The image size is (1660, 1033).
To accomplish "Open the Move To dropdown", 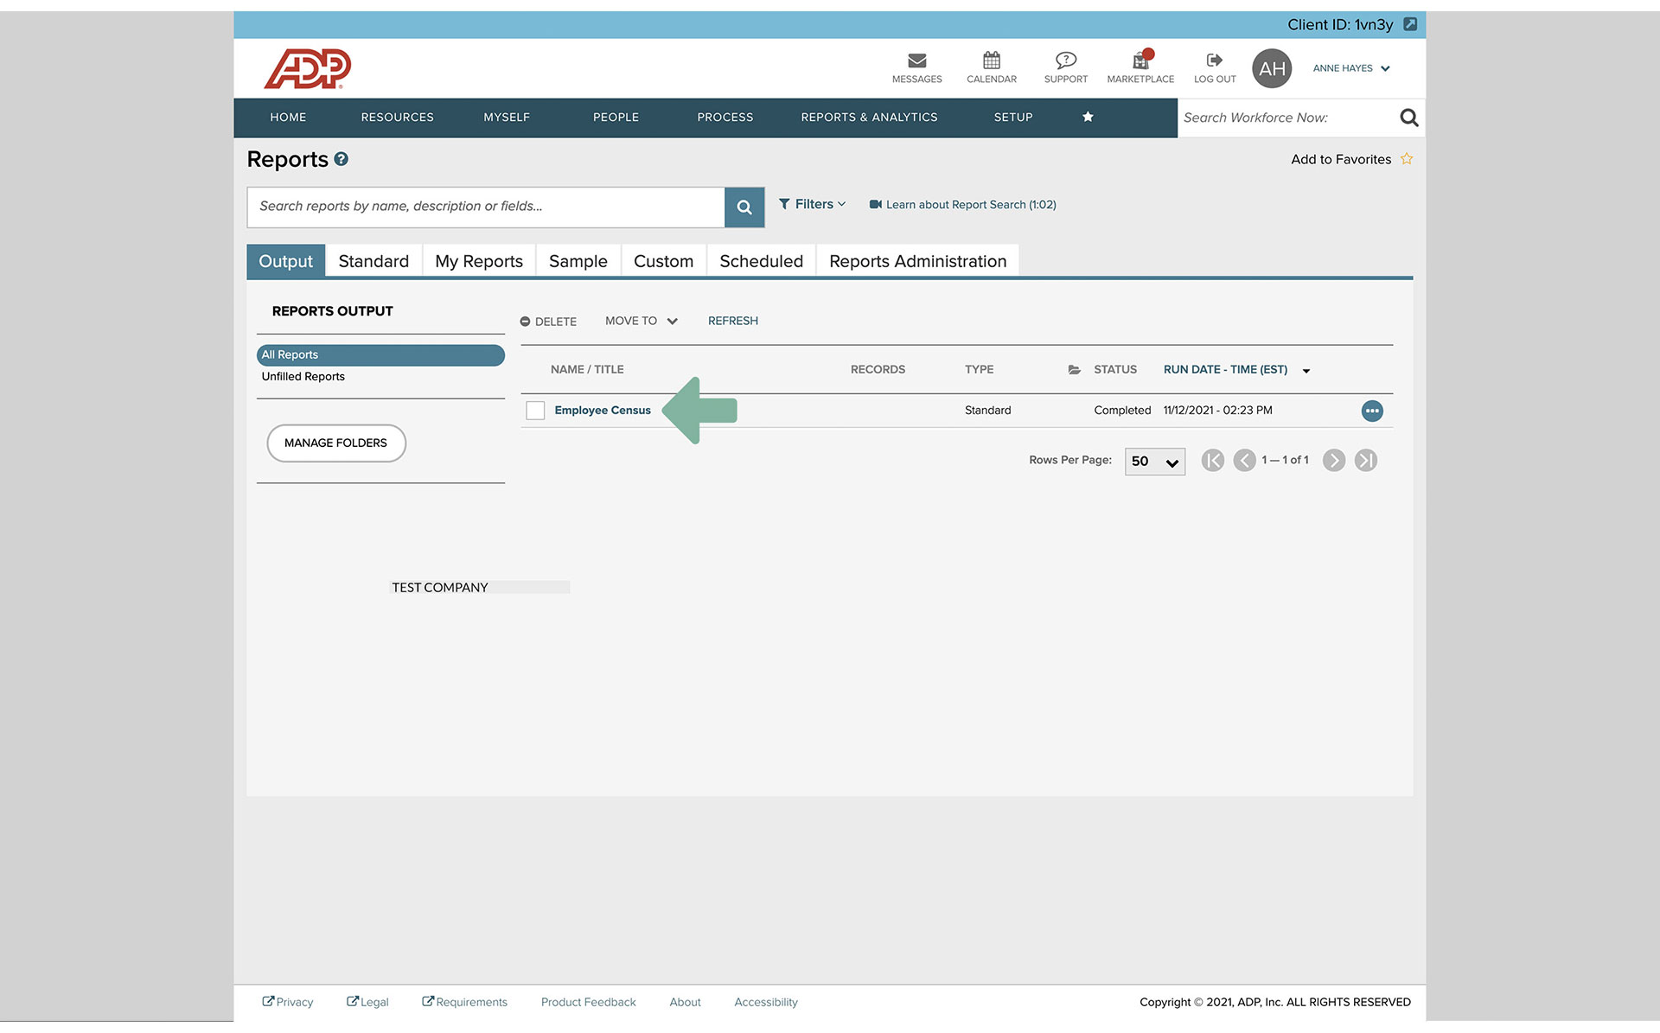I will 641,321.
